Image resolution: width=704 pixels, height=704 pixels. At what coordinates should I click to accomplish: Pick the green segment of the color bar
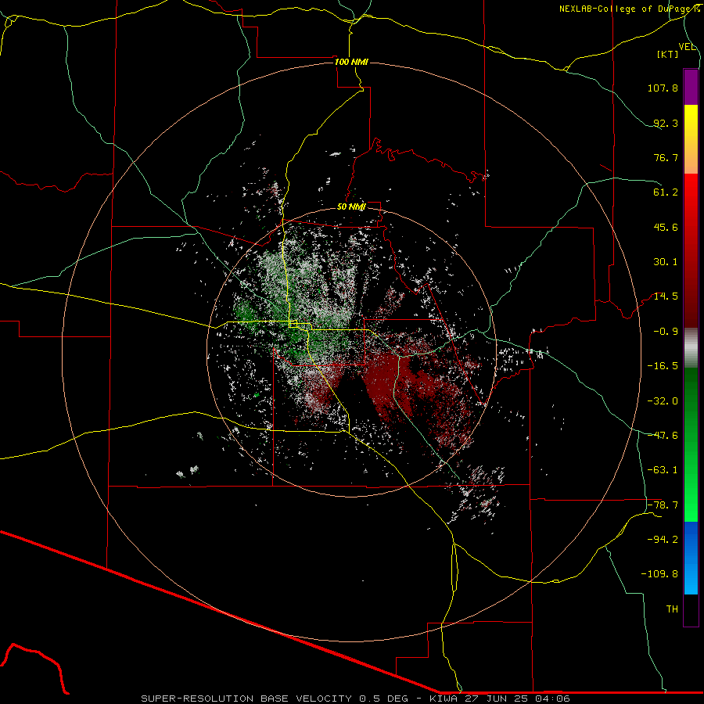(x=691, y=444)
